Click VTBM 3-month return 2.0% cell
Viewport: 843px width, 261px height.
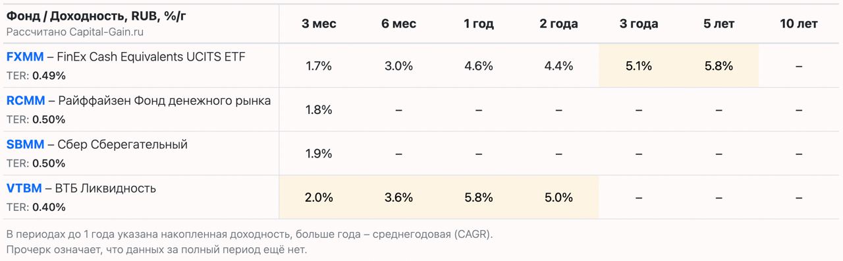point(319,197)
